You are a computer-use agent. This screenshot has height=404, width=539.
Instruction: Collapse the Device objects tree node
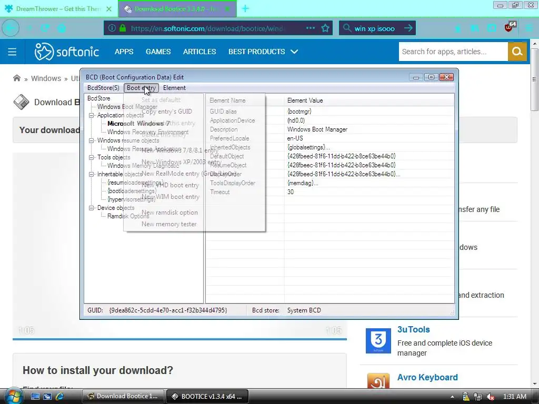(92, 208)
